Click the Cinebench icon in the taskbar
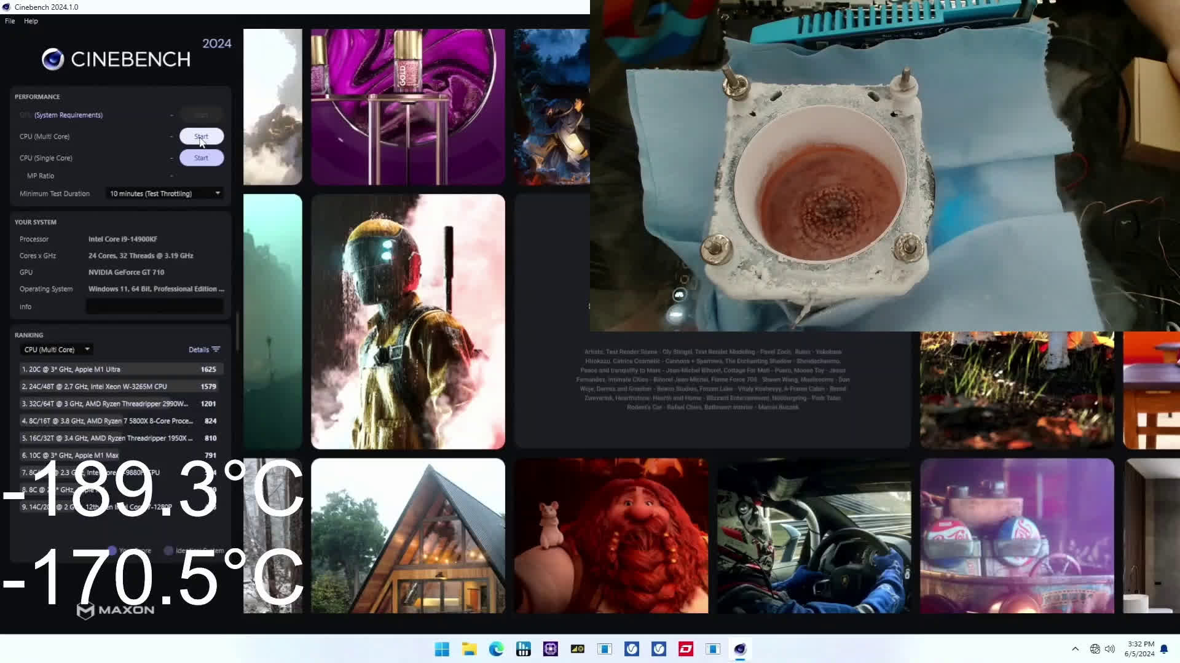1180x663 pixels. click(x=740, y=649)
